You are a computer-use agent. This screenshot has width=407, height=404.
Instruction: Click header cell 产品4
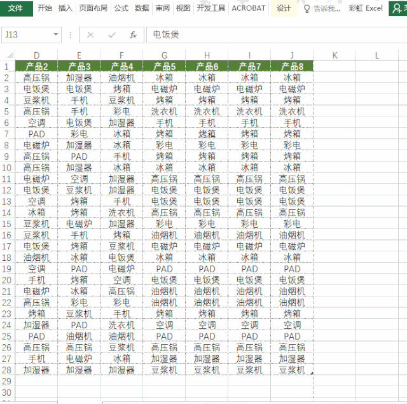(x=121, y=66)
